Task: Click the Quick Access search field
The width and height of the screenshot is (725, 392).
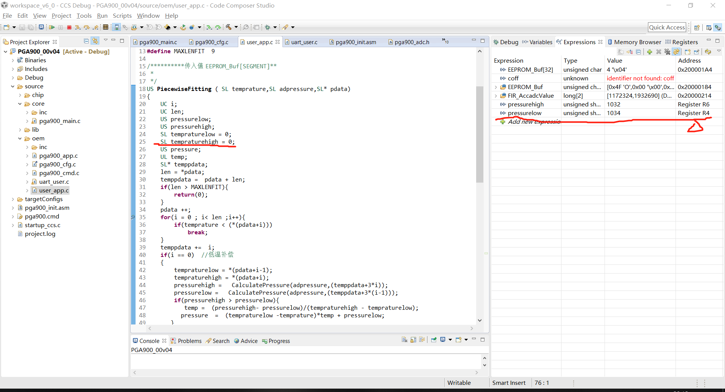Action: click(x=667, y=27)
